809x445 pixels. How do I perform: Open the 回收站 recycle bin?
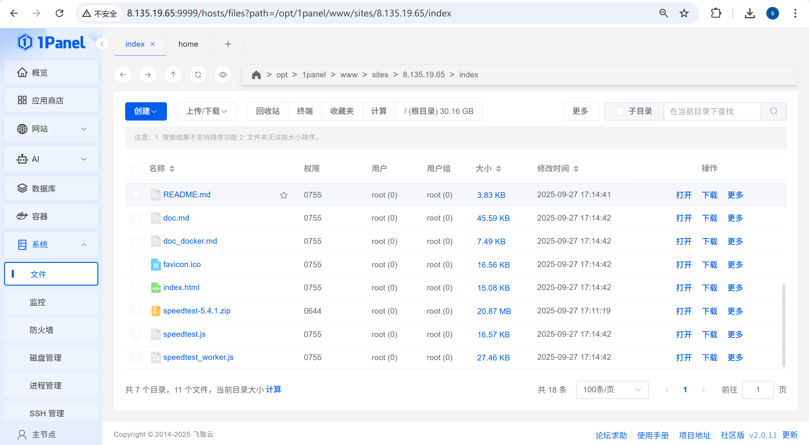[x=267, y=111]
